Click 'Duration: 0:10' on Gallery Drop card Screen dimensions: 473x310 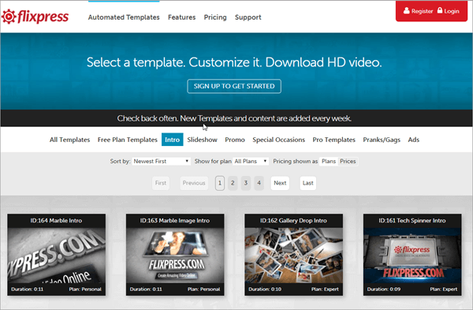tap(265, 289)
